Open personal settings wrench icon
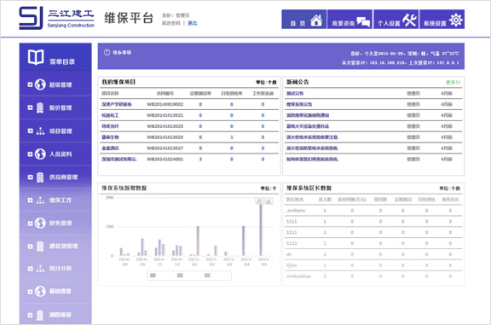Image resolution: width=491 pixels, height=325 pixels. click(409, 20)
